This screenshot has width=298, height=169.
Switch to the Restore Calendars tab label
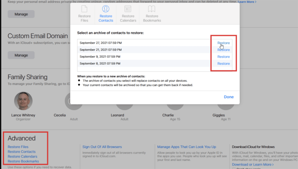(x=128, y=18)
